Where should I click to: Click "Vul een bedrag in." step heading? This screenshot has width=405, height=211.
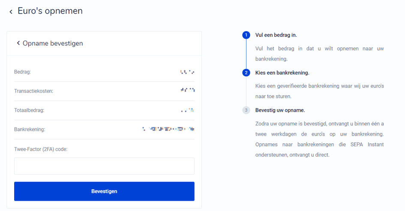pos(276,35)
